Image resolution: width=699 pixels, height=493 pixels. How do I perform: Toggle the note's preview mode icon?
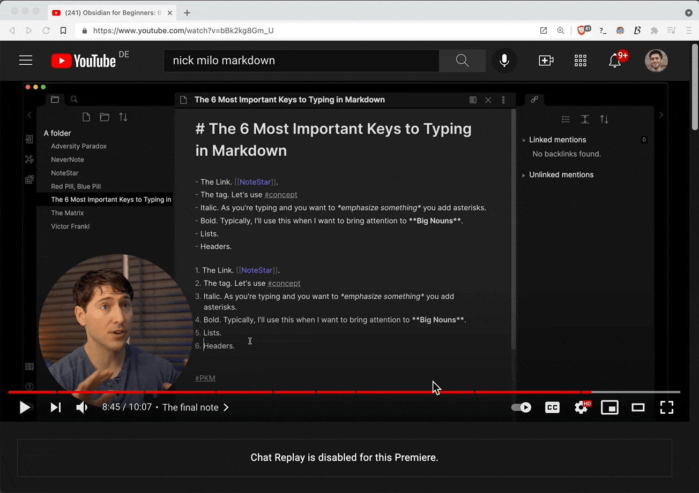click(x=473, y=100)
